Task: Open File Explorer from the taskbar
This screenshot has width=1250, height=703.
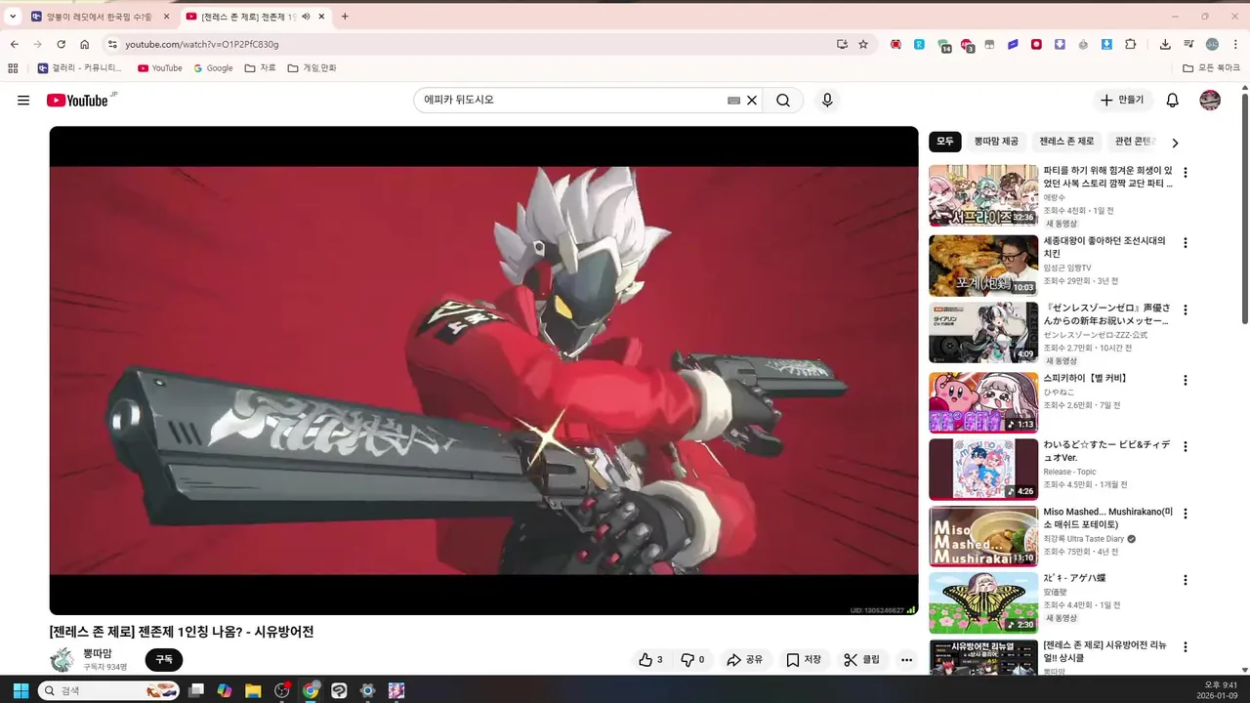Action: point(253,690)
